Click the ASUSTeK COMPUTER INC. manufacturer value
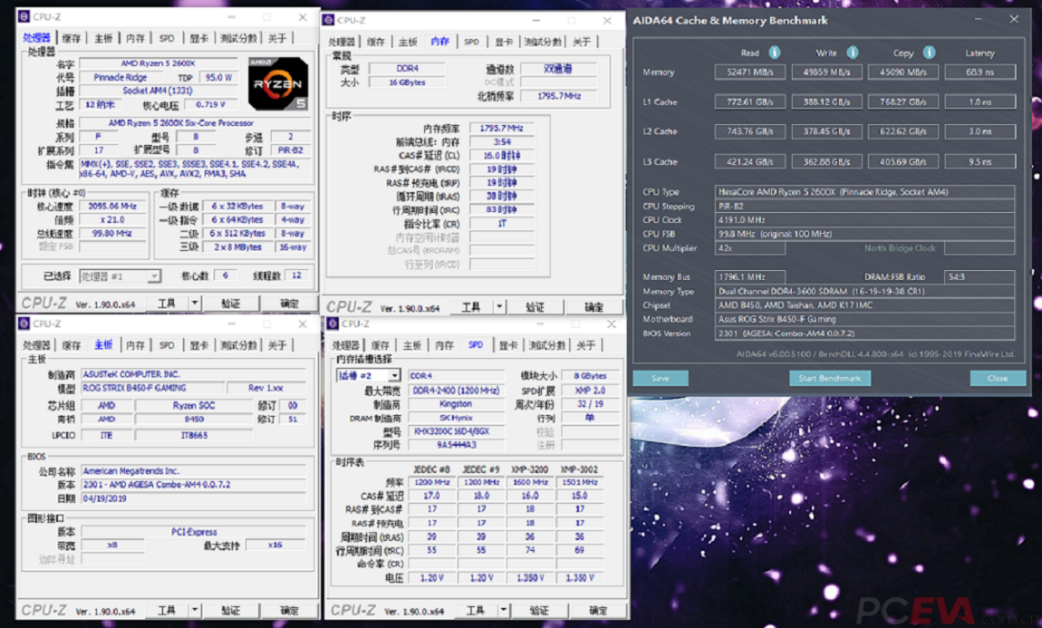This screenshot has width=1042, height=628. point(193,374)
